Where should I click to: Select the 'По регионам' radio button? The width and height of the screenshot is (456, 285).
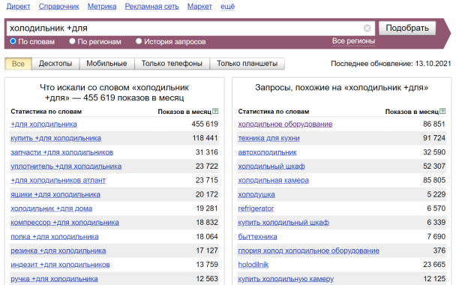pos(72,41)
